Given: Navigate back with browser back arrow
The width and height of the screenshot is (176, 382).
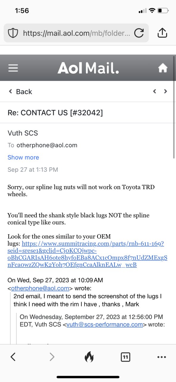Looking at the screenshot, I should [13, 357].
